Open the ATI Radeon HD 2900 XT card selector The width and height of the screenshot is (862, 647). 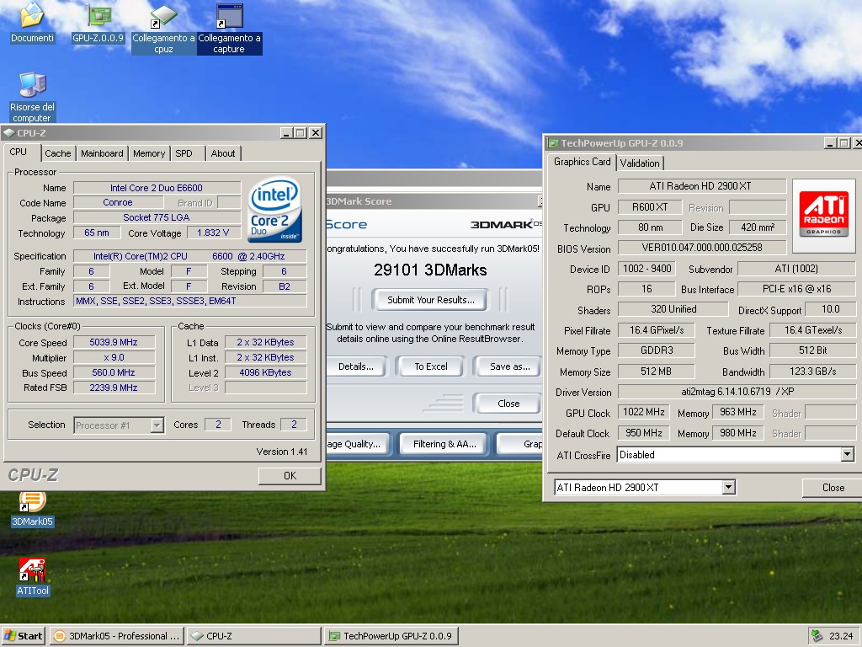645,488
